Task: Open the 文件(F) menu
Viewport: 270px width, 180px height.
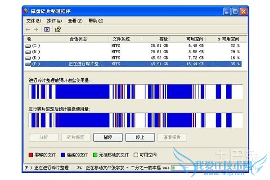Action: pos(33,21)
